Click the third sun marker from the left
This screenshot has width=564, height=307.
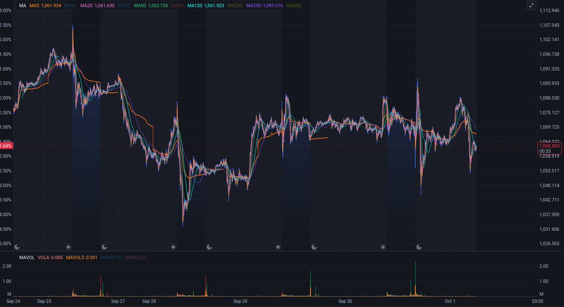point(278,247)
